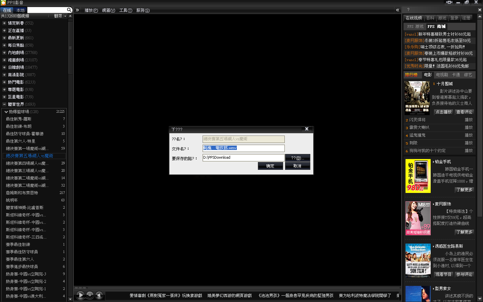The image size is (483, 302).
Task: Click the 十月围城 movie poster thumbnail
Action: pos(417,98)
